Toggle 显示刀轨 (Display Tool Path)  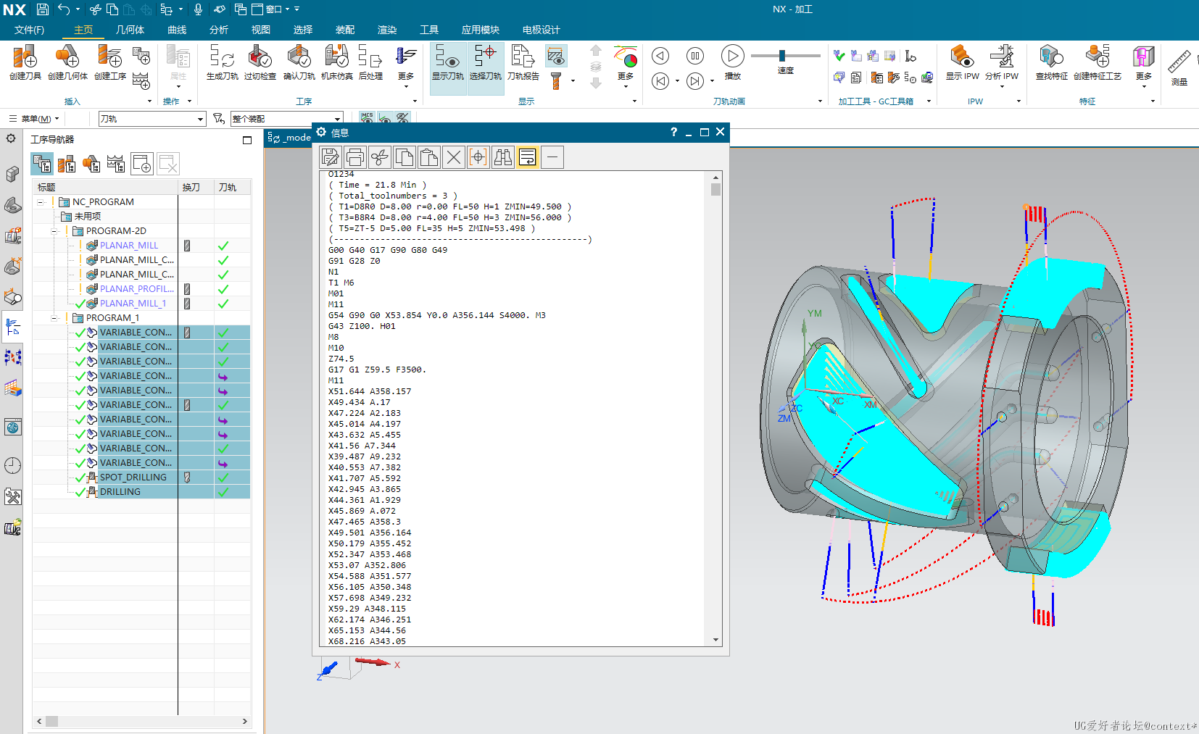(447, 68)
